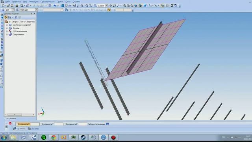Open the Полный display dropdown
The width and height of the screenshot is (252, 142).
[x=37, y=10]
